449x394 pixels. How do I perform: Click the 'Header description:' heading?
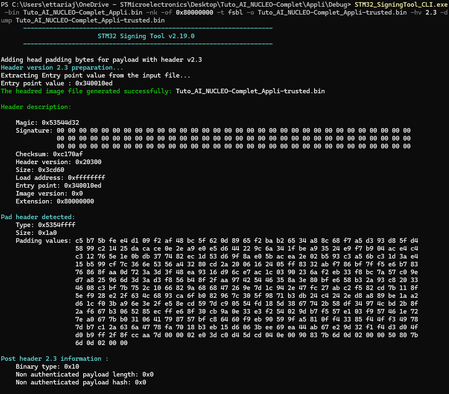pyautogui.click(x=36, y=107)
